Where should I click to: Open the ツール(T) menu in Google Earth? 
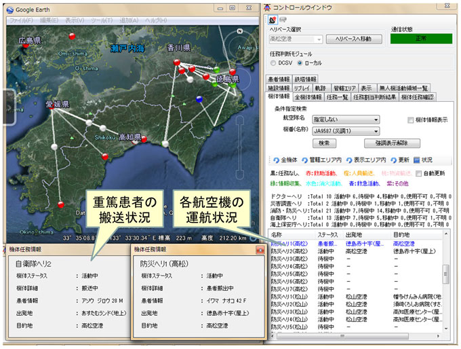pyautogui.click(x=102, y=20)
